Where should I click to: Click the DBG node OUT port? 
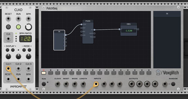coord(138,29)
